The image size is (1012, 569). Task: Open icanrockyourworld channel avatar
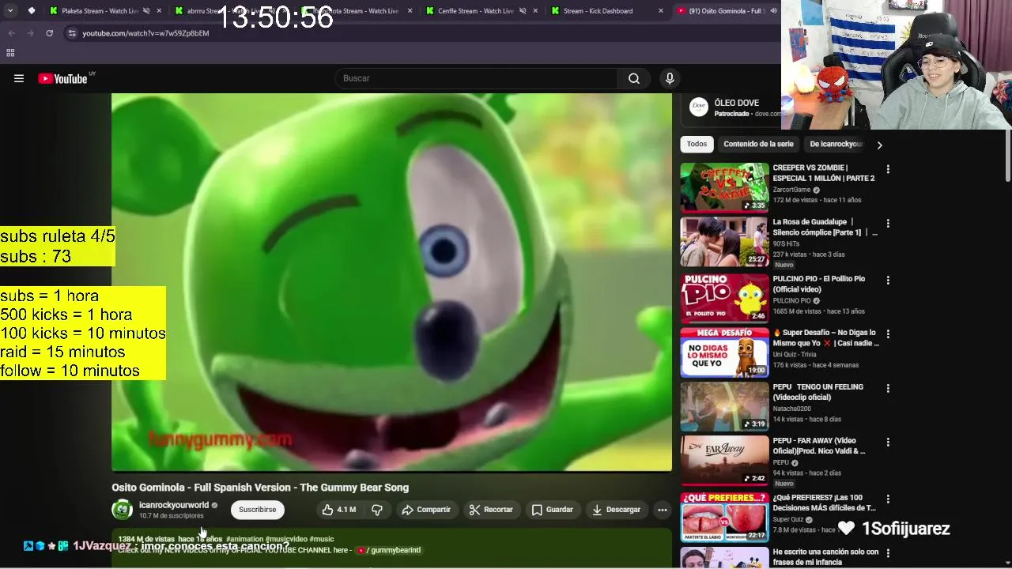123,510
